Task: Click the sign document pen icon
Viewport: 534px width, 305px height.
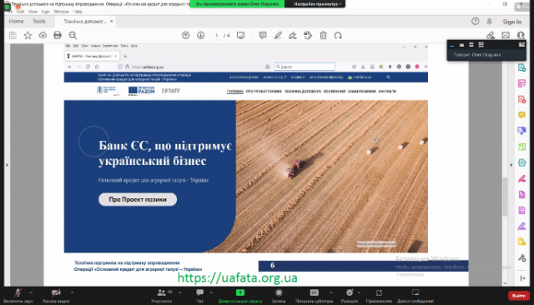Action: click(x=293, y=35)
